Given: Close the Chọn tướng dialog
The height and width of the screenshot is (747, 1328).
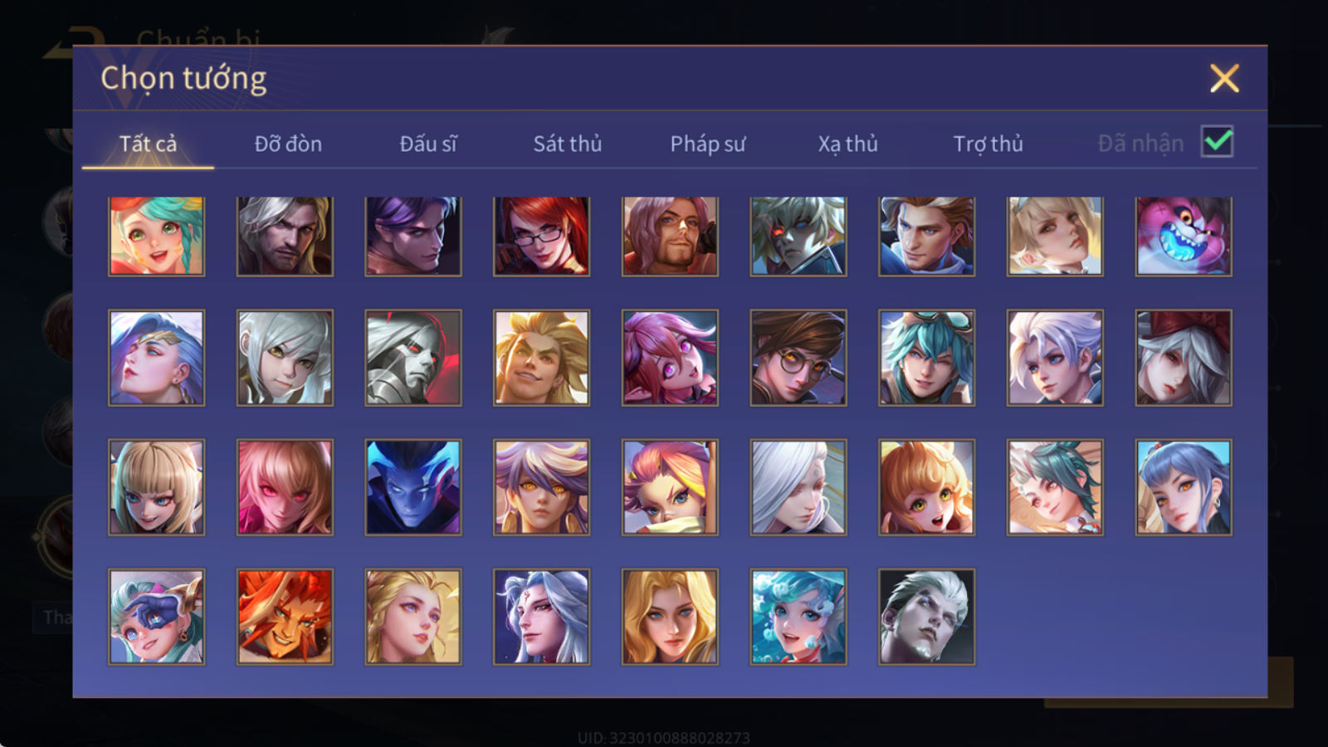Looking at the screenshot, I should [x=1224, y=79].
